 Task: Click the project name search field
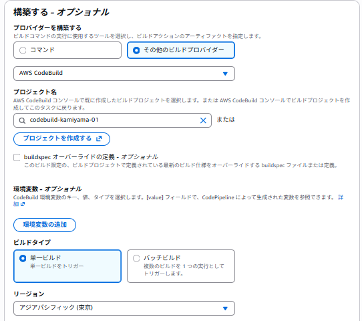112,120
